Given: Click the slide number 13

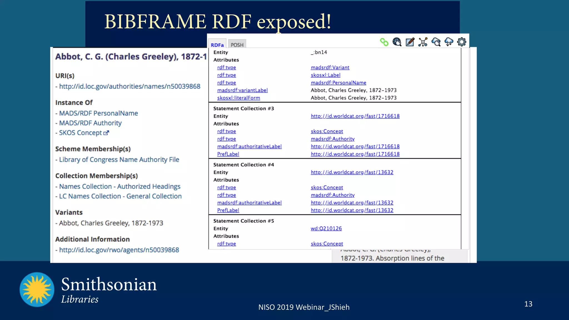Looking at the screenshot, I should coord(528,304).
